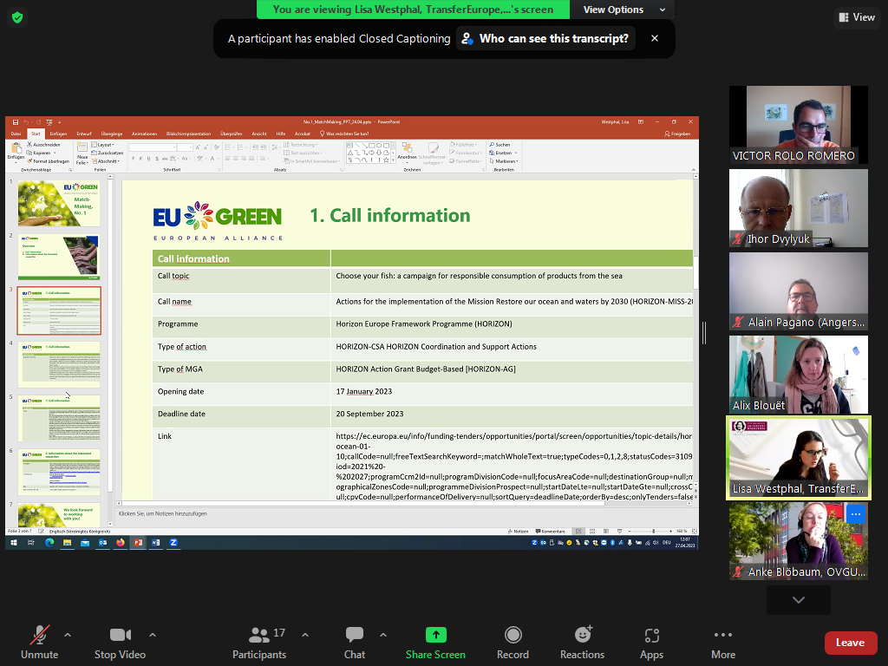
Task: Open the View Options dropdown
Action: (x=622, y=10)
